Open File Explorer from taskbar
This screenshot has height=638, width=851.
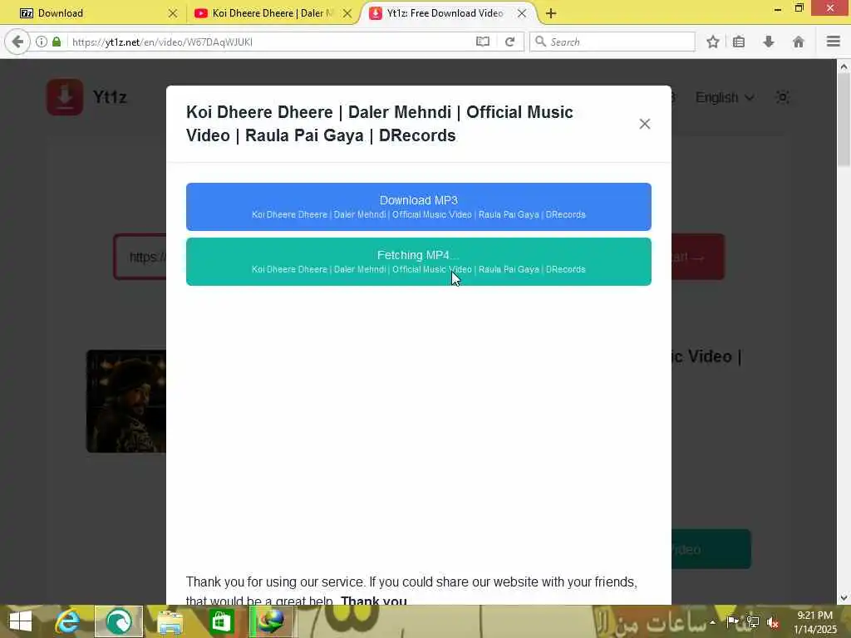pos(170,621)
